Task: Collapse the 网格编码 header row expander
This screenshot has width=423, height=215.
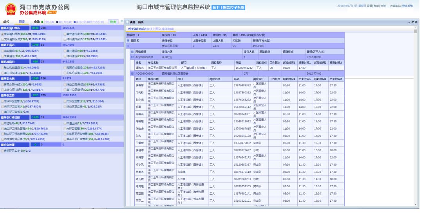Action: [x=132, y=52]
